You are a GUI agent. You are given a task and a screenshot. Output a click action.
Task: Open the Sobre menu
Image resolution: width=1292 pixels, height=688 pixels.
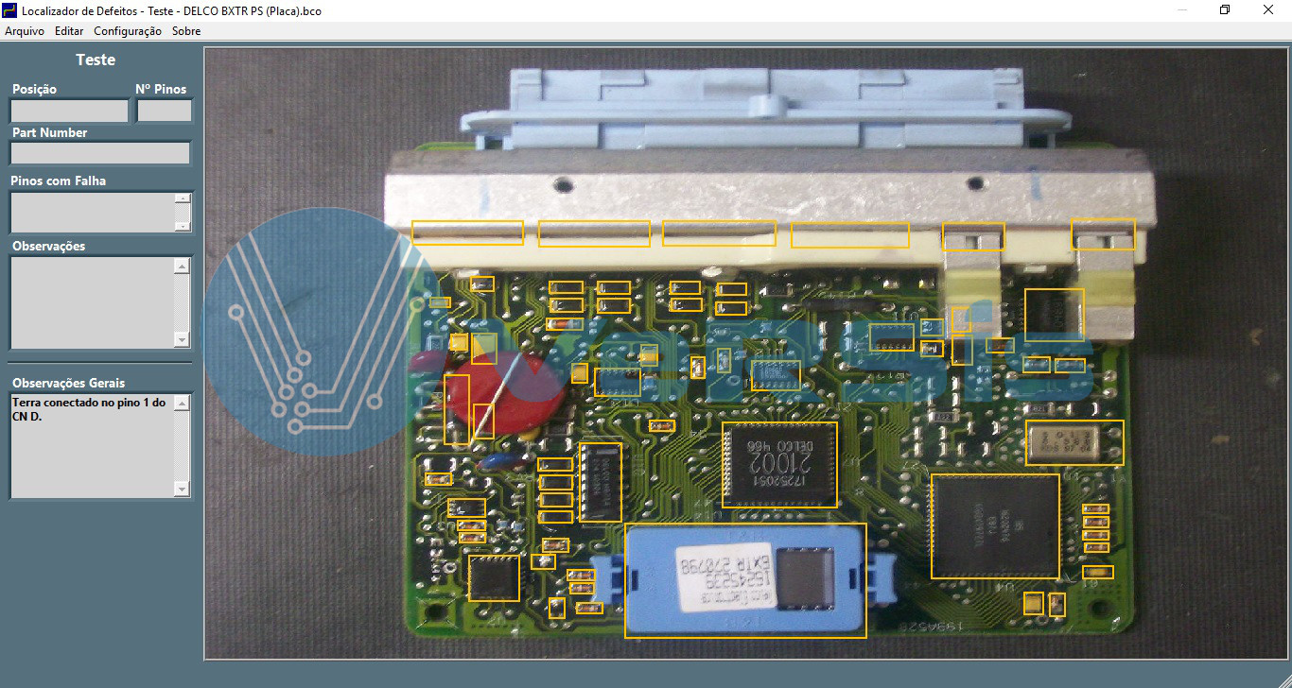(186, 31)
